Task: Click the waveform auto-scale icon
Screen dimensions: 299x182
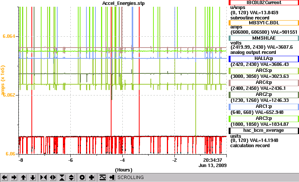Action: point(103,178)
